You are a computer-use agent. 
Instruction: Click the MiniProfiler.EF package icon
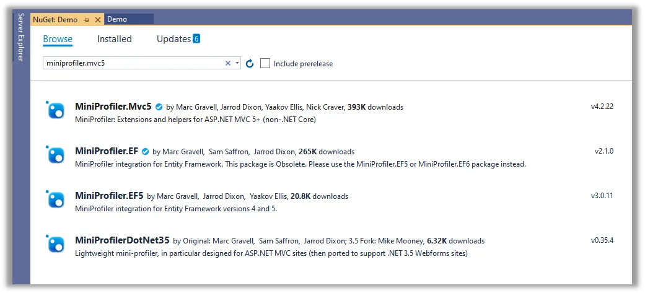pos(55,154)
